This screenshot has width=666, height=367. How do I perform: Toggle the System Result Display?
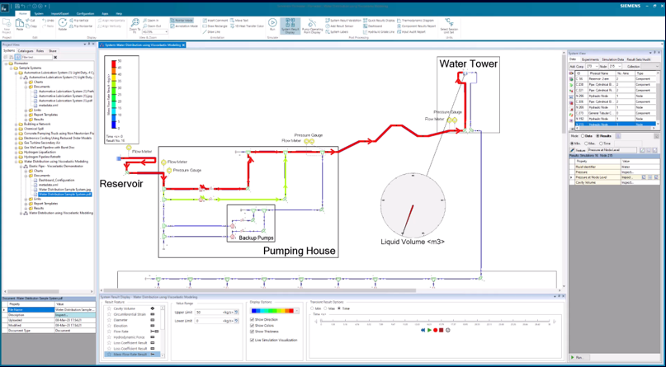290,26
